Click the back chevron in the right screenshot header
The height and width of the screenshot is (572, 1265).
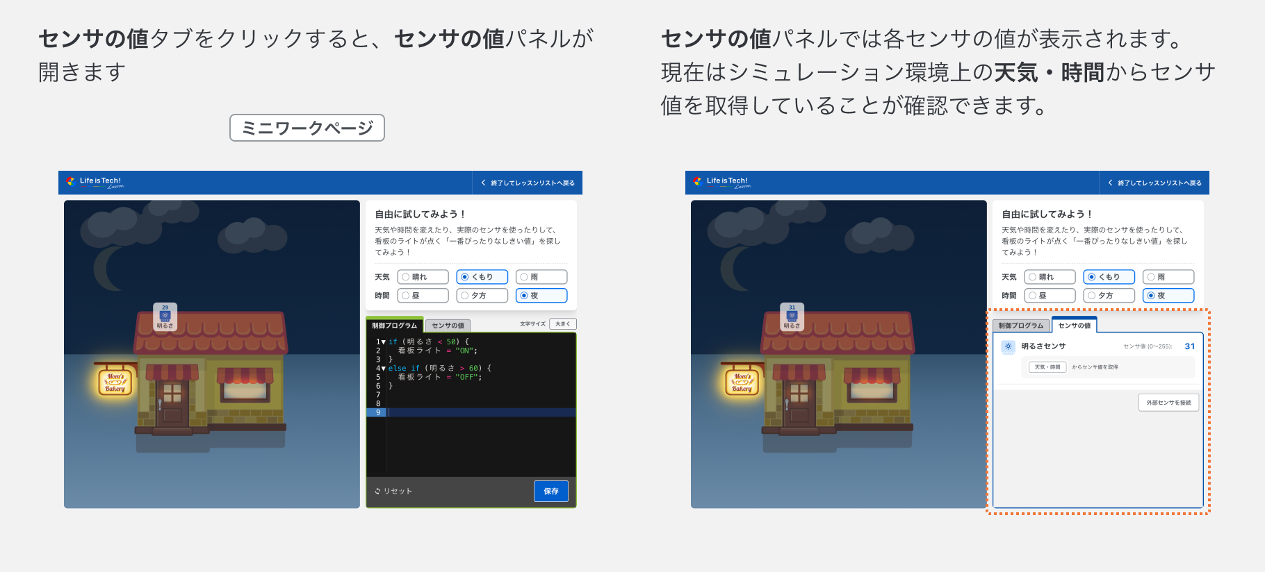[1111, 183]
